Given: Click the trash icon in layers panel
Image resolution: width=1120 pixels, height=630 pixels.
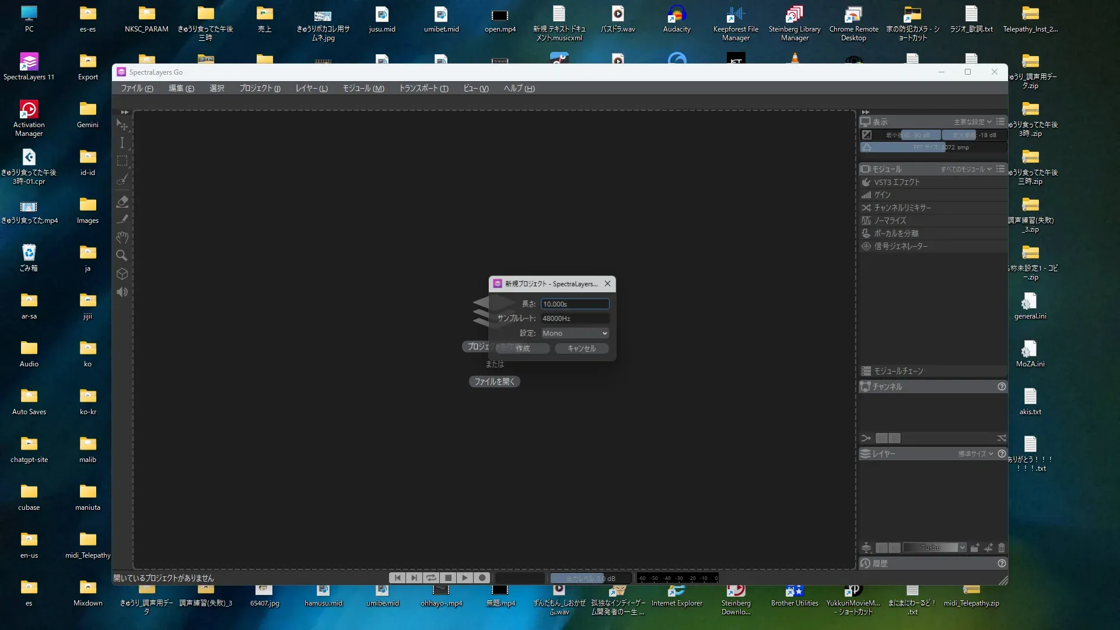Looking at the screenshot, I should click(1002, 548).
